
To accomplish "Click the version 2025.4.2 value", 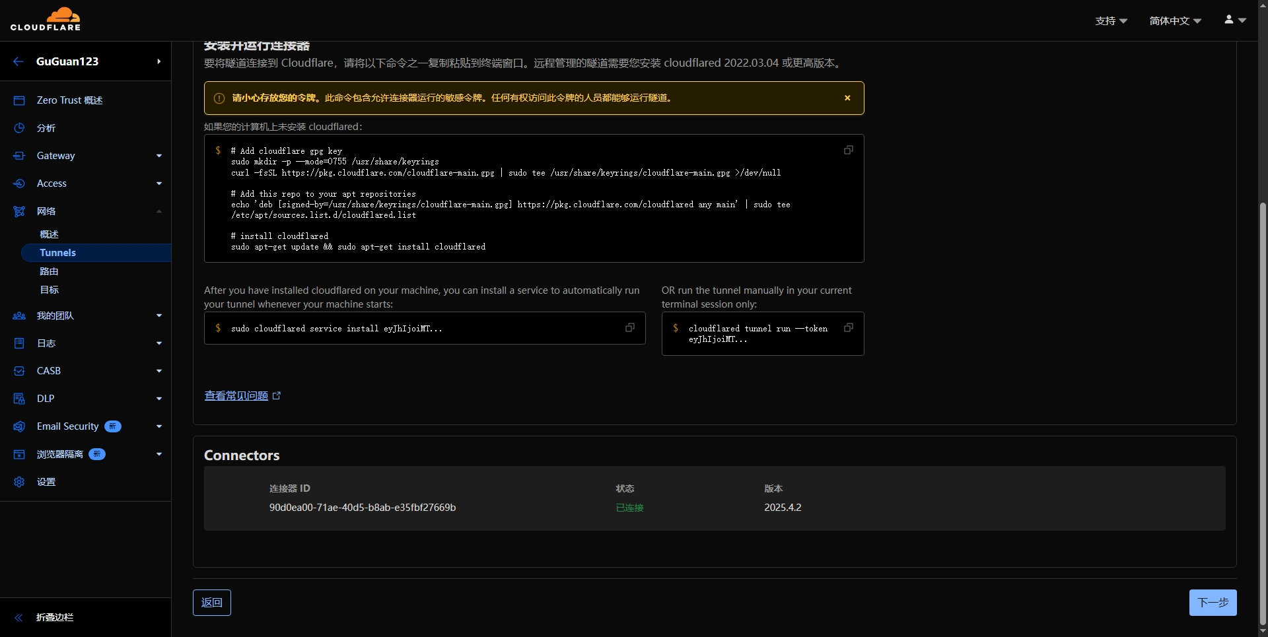I will (x=783, y=508).
